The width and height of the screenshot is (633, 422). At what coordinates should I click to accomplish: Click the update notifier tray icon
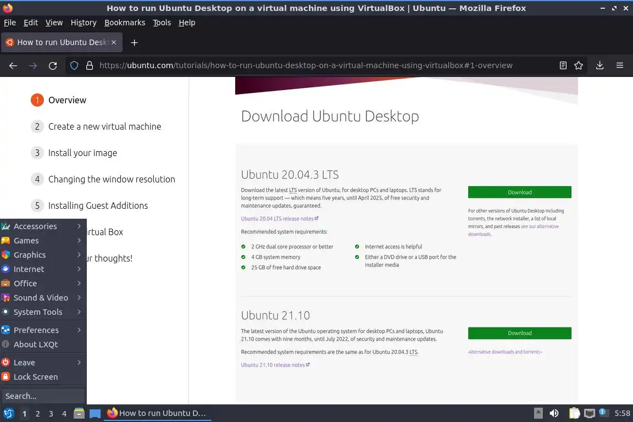click(x=603, y=412)
